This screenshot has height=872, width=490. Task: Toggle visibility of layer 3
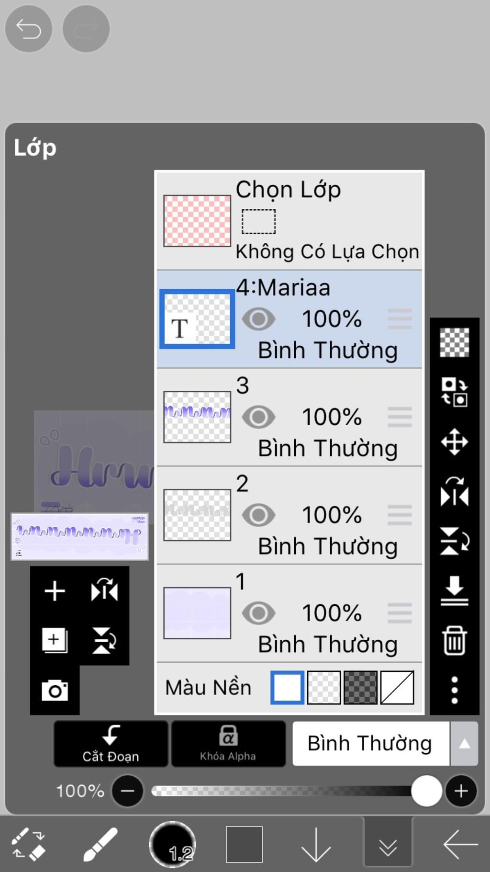(x=258, y=417)
